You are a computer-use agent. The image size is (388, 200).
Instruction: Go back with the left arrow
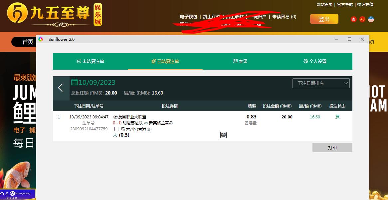(61, 88)
